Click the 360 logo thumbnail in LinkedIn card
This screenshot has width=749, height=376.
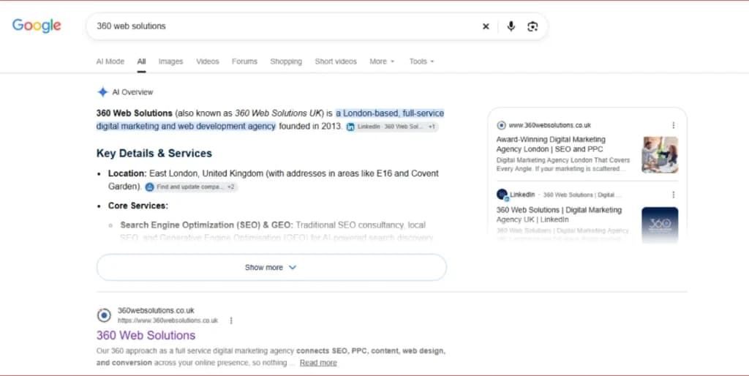(660, 225)
